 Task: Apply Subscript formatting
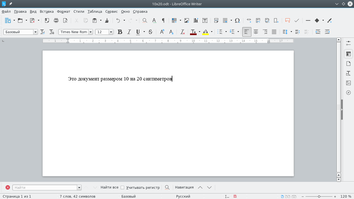point(171,32)
